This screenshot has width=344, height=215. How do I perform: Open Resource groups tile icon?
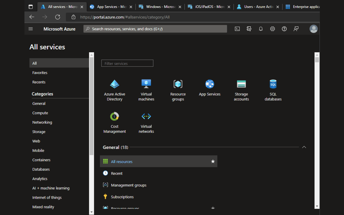pyautogui.click(x=178, y=84)
